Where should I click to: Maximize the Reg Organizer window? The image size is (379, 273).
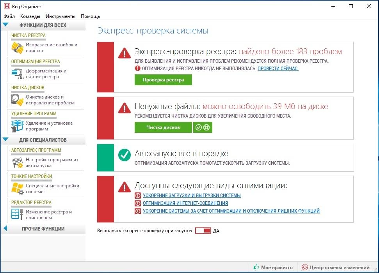[351, 6]
